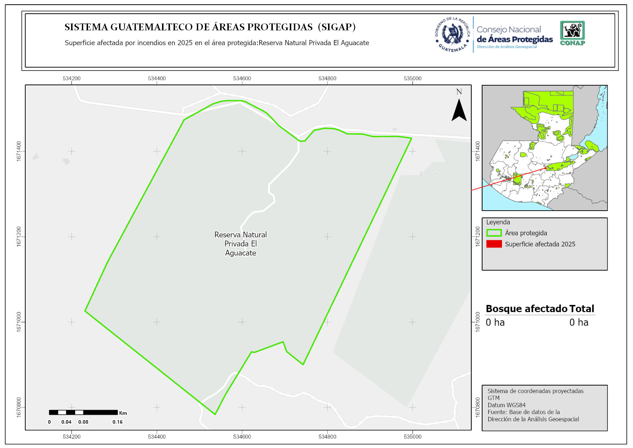Image resolution: width=633 pixels, height=448 pixels.
Task: Click the Dirección de Análisis Geoespacial tagline
Action: tap(507, 47)
